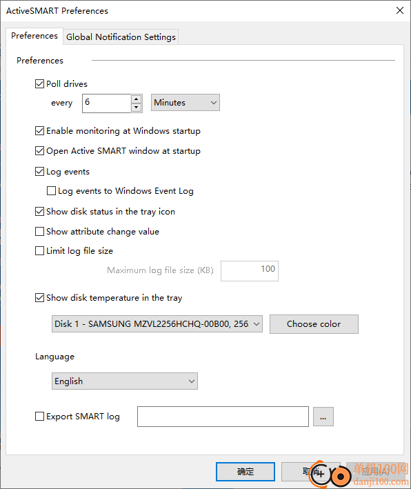Close the ActiveSMART Preferences dialog

click(x=400, y=10)
